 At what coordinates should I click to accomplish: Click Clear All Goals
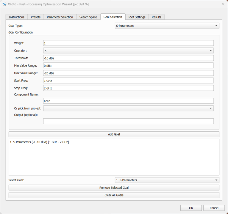click(x=114, y=195)
